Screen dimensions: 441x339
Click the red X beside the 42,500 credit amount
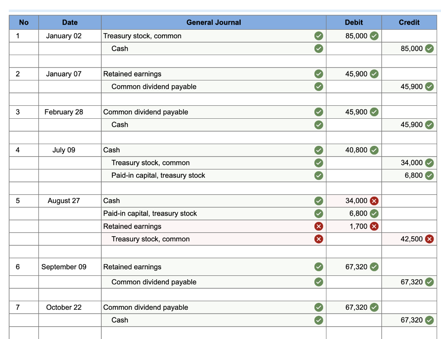point(428,239)
